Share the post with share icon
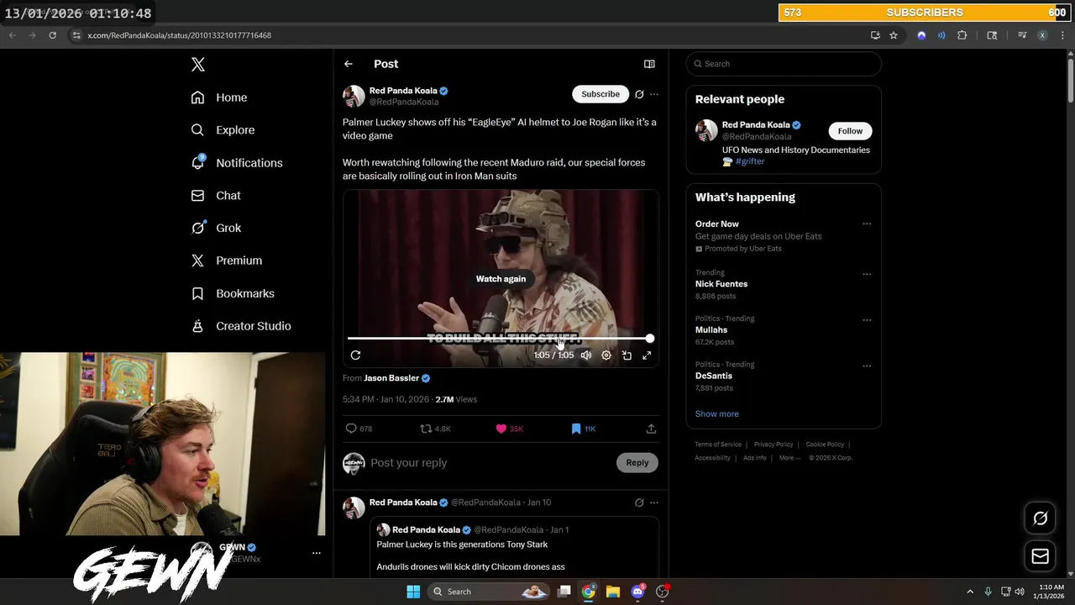Image resolution: width=1075 pixels, height=605 pixels. click(651, 429)
